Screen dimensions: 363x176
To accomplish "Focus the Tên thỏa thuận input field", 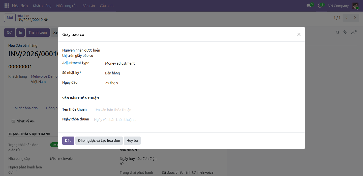I will [197, 110].
